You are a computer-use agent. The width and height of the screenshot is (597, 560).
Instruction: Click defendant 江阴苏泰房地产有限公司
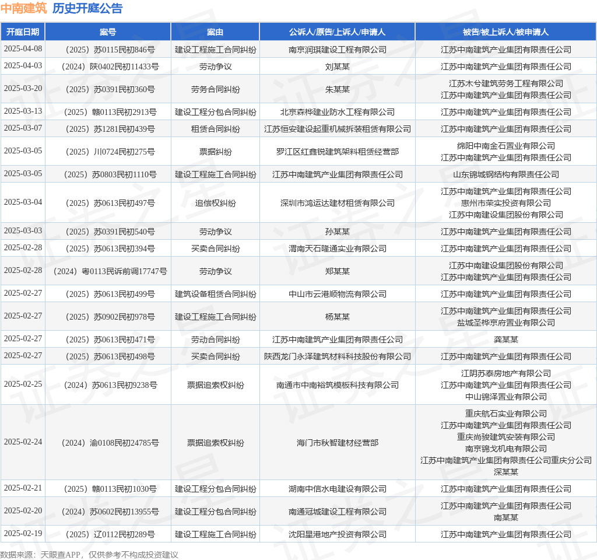pyautogui.click(x=505, y=373)
